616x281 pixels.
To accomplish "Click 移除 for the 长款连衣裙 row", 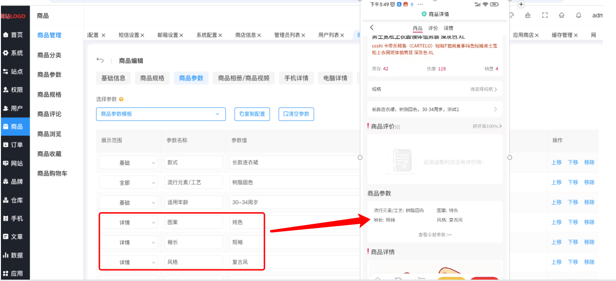I will pos(589,162).
